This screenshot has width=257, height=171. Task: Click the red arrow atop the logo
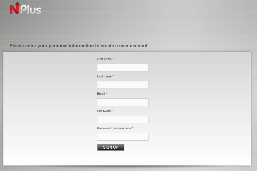pos(17,4)
